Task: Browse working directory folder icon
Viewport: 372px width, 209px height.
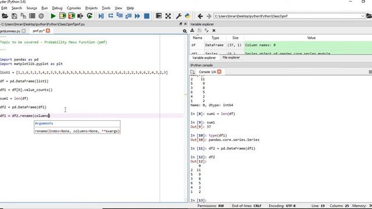Action: 369,16
